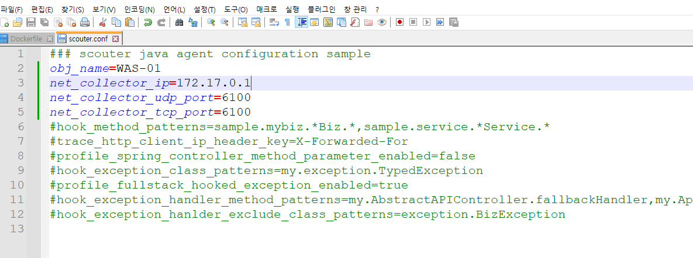
Task: Open the ? help menu
Action: 377,9
